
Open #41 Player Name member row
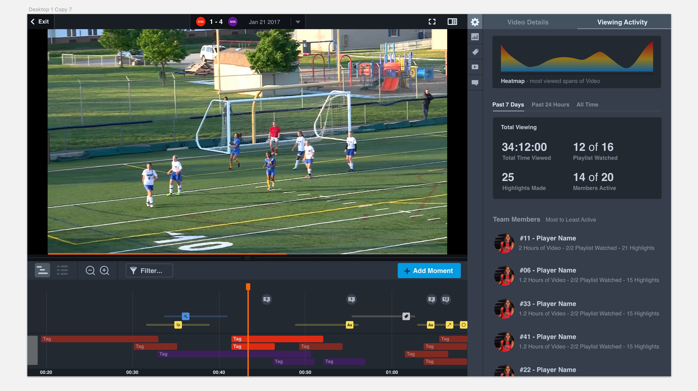(x=577, y=342)
